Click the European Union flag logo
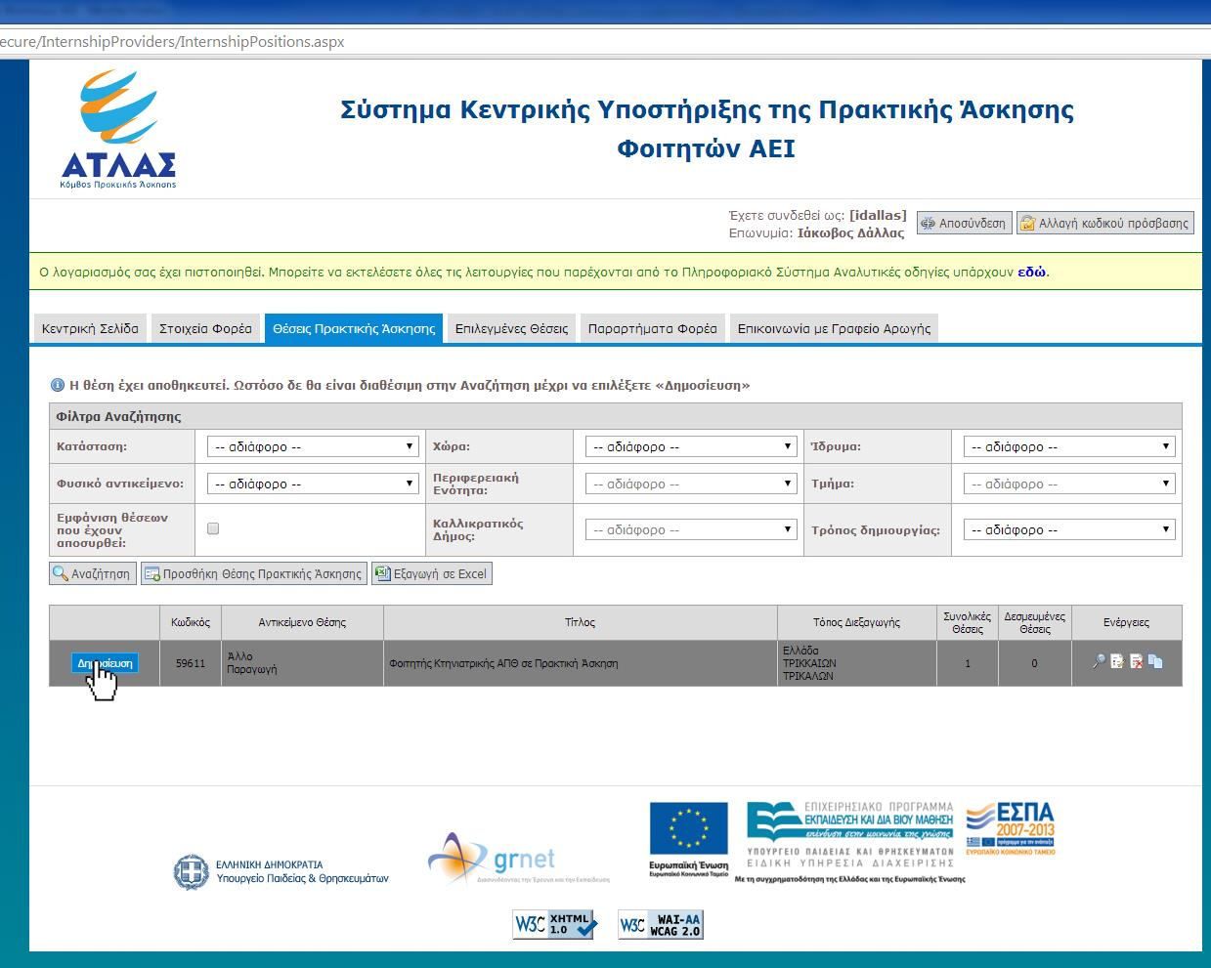This screenshot has width=1211, height=968. point(689,839)
